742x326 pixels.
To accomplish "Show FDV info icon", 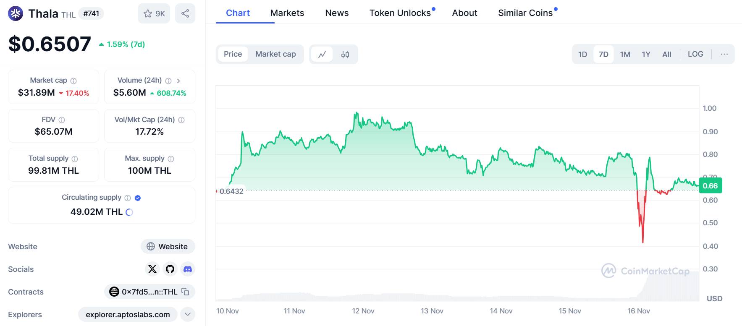I will click(x=62, y=120).
